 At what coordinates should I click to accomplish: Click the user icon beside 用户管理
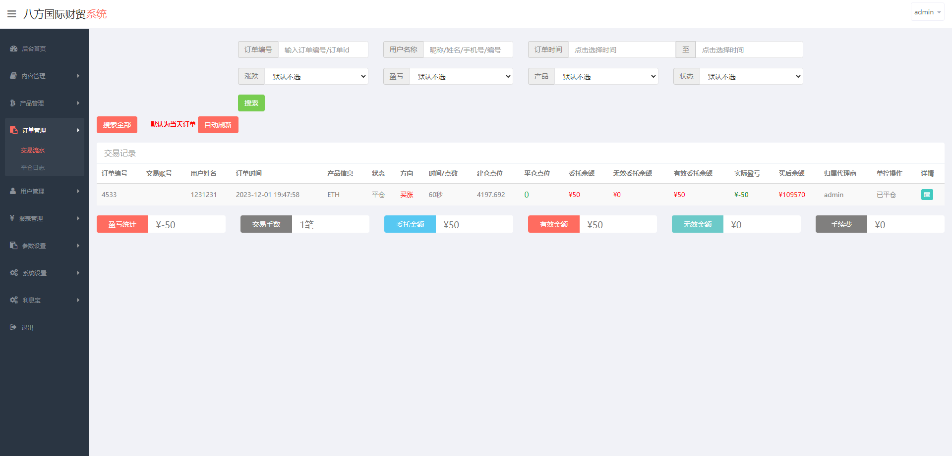coord(13,191)
